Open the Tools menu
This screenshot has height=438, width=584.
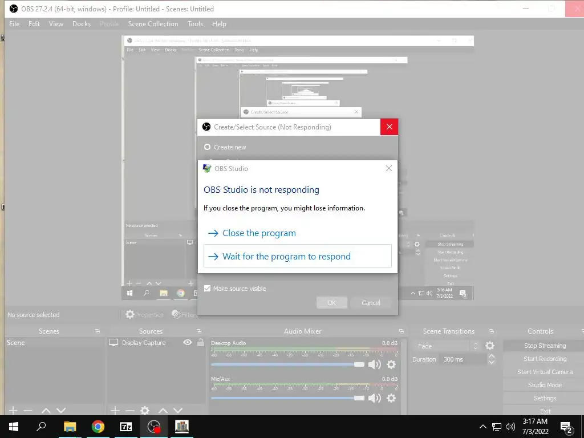[x=195, y=24]
